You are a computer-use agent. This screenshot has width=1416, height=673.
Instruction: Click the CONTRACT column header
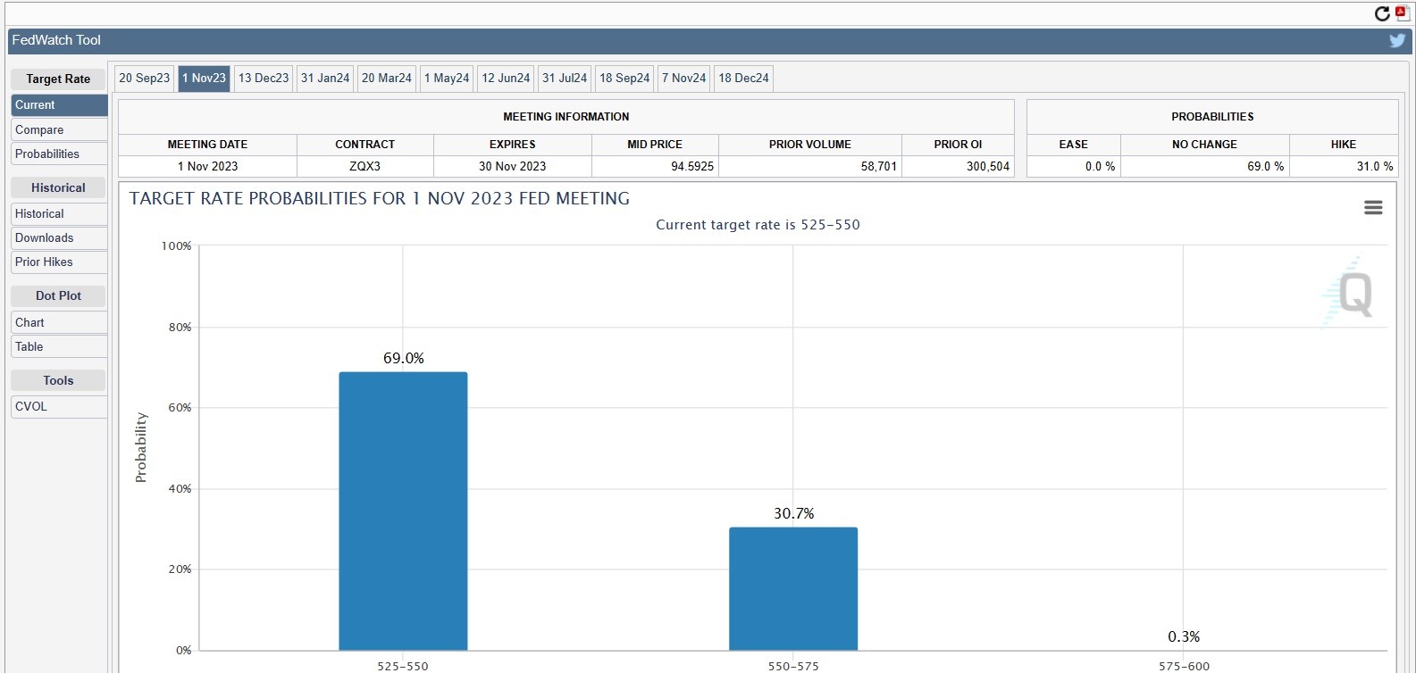[x=364, y=145]
